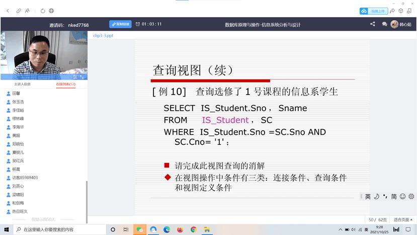The image size is (417, 235).
Task: Click the share icon in meeting header
Action: [x=373, y=24]
